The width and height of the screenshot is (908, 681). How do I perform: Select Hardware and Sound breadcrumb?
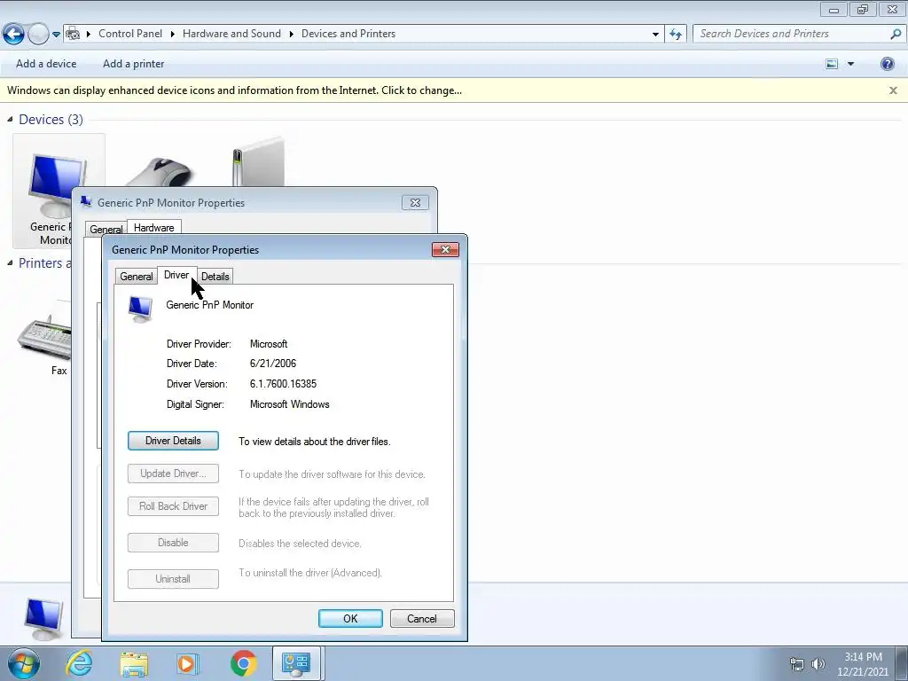231,34
